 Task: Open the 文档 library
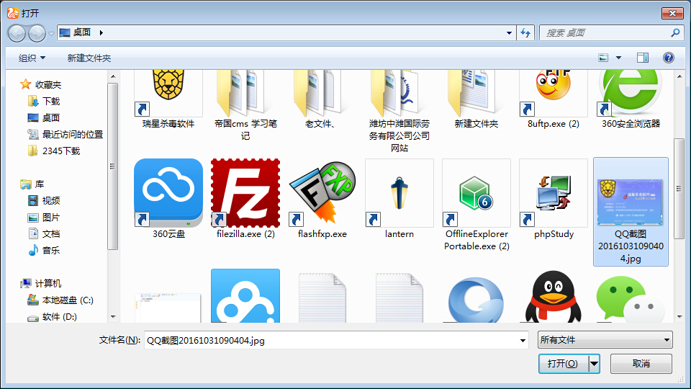[51, 233]
